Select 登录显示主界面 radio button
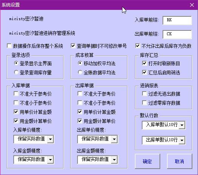The image size is (198, 175). point(16,63)
